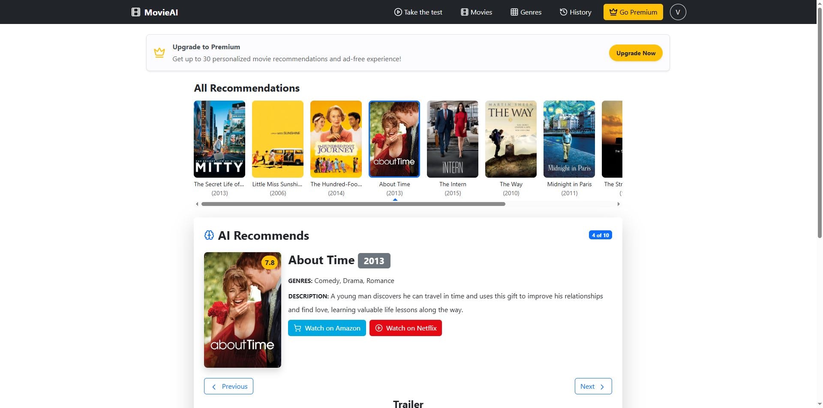Select the About Time carousel poster
The width and height of the screenshot is (823, 408).
[x=394, y=139]
